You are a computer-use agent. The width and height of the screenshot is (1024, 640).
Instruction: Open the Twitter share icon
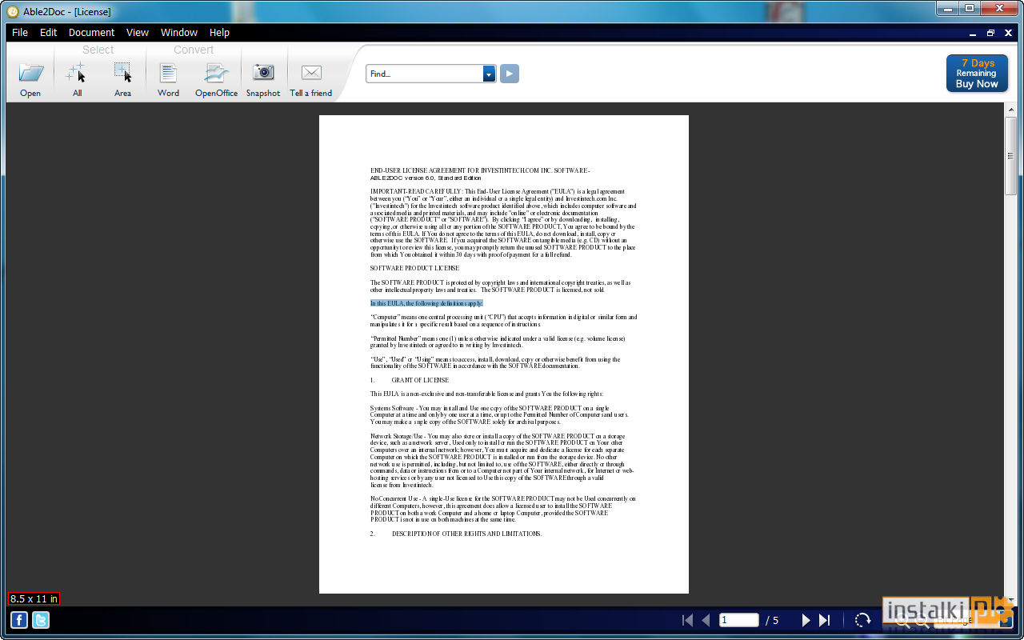(40, 619)
